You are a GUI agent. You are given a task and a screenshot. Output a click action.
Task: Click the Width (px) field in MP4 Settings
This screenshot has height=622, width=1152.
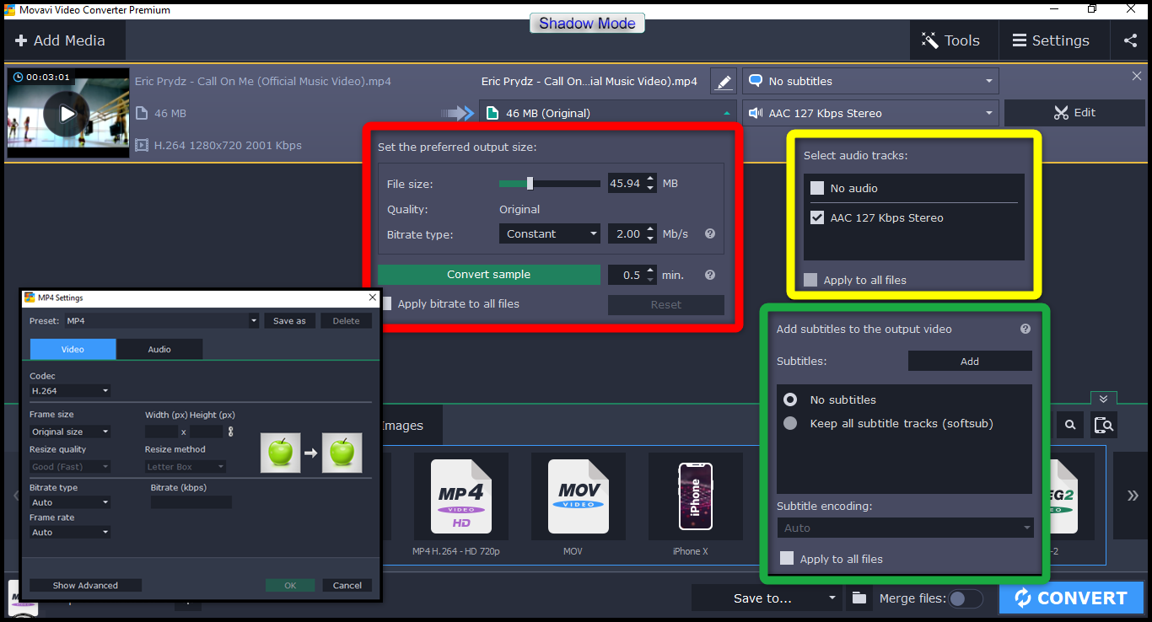click(x=161, y=432)
